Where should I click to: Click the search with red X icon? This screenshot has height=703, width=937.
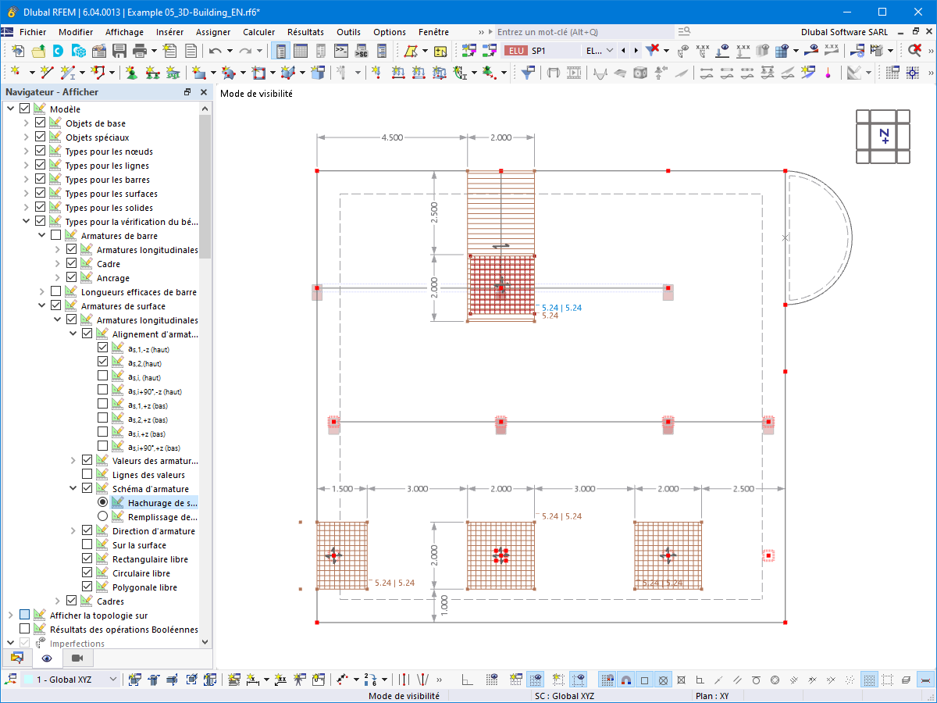[x=914, y=51]
